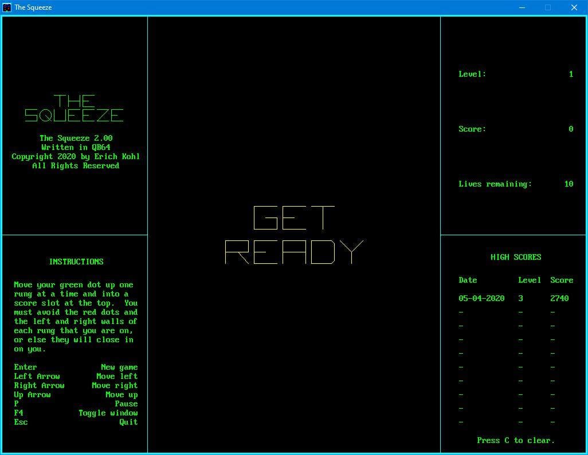This screenshot has width=588, height=455.
Task: Click lives remaining value 10
Action: [569, 184]
